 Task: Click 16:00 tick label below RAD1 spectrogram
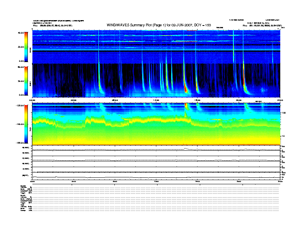pos(198,100)
